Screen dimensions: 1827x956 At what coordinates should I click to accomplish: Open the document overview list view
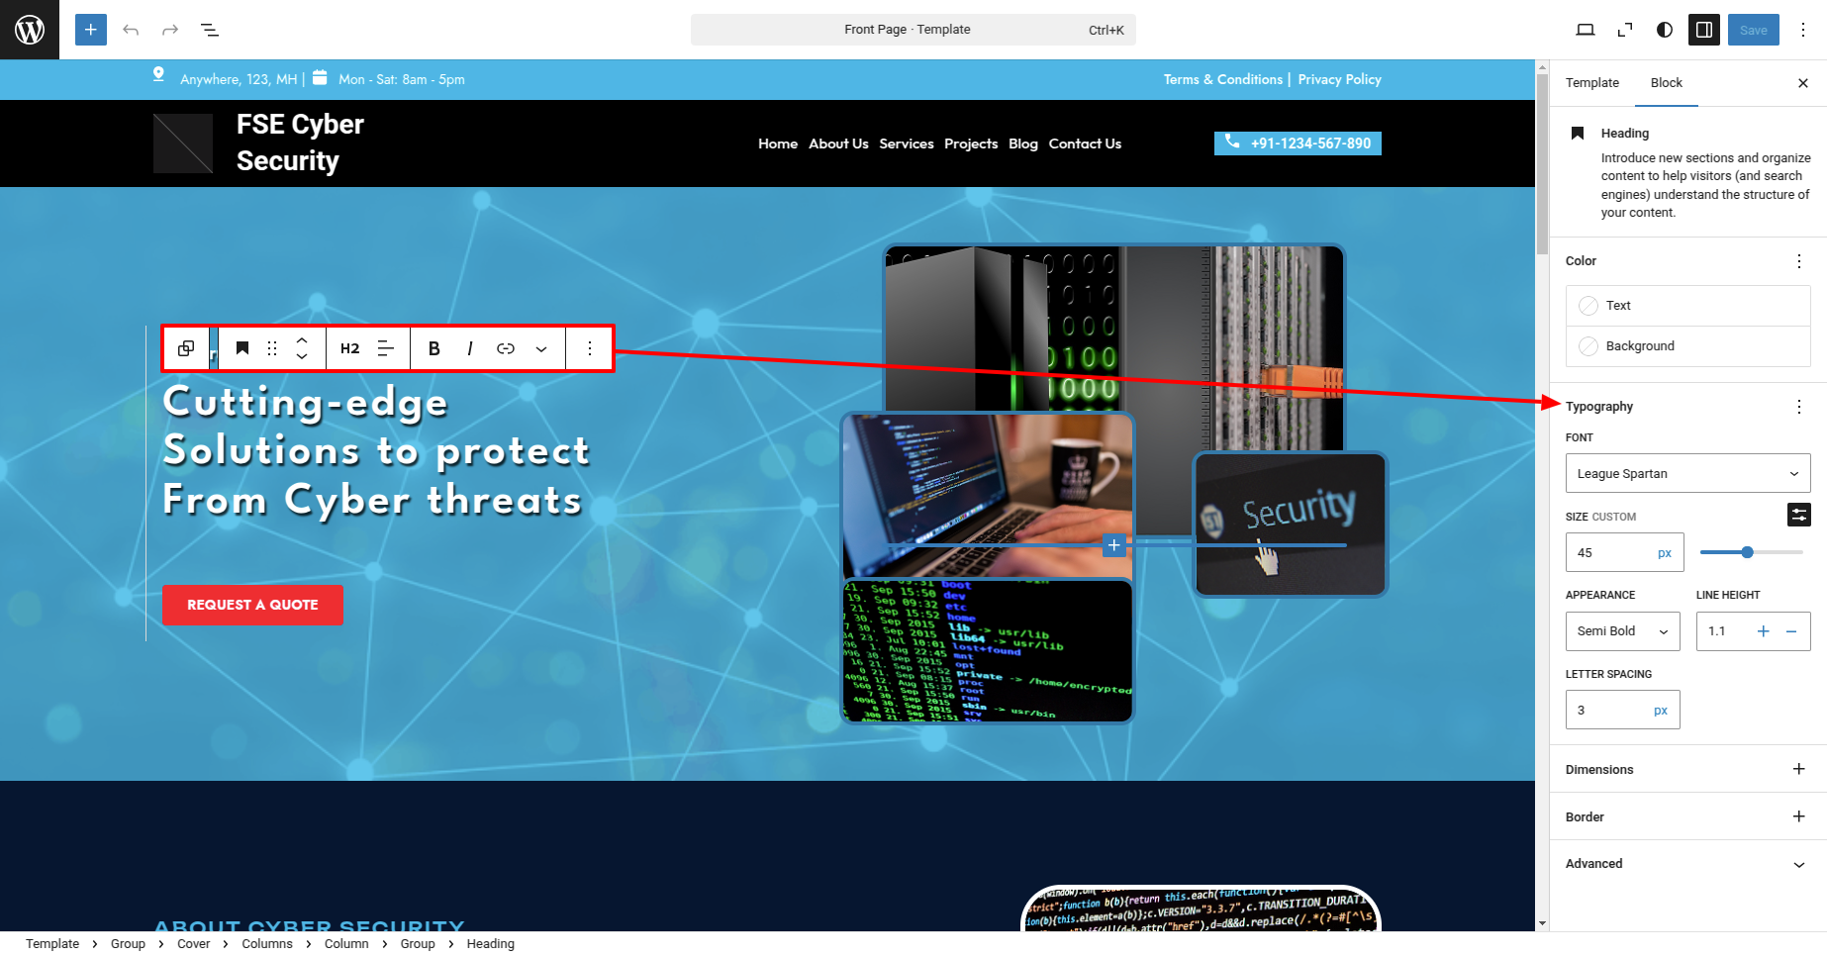click(210, 30)
